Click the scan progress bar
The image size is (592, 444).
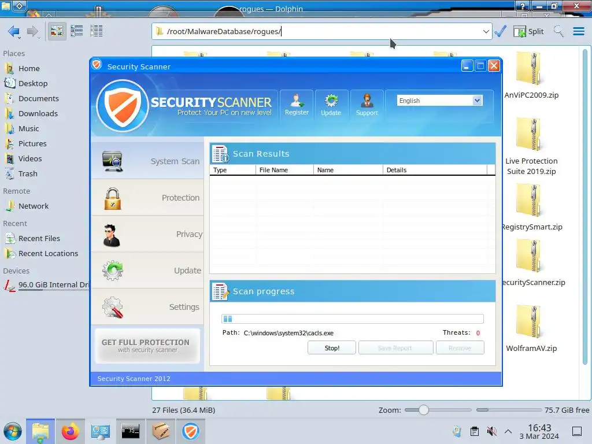(352, 319)
